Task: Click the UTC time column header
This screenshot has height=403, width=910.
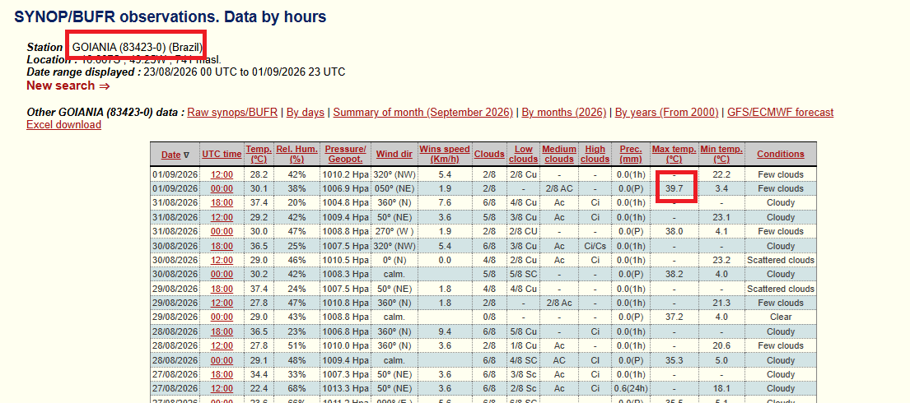Action: pyautogui.click(x=222, y=155)
